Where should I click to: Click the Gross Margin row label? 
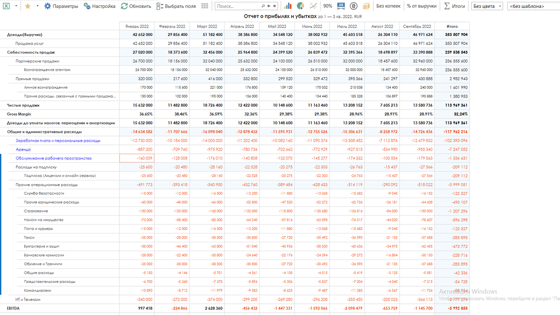[18, 114]
